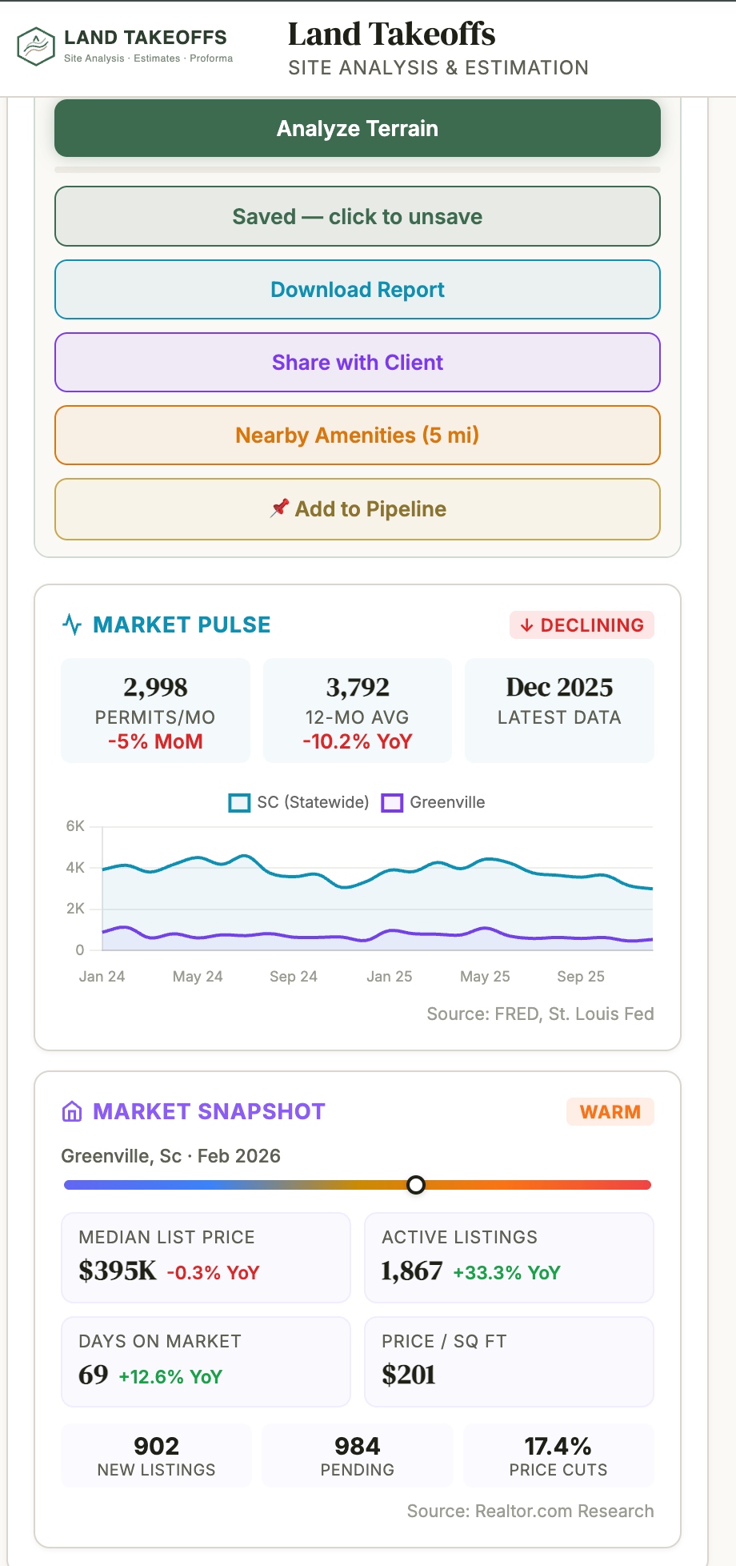Screen dimensions: 736x1566
Task: Unsave the site using the Saved toggle
Action: (x=357, y=216)
